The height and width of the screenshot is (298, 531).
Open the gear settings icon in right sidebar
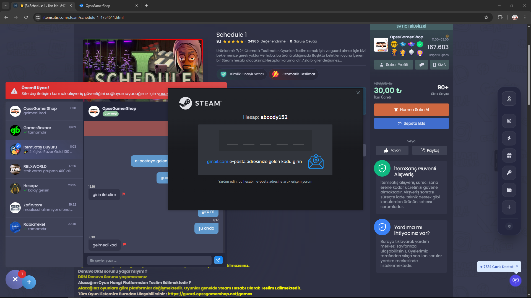tap(509, 226)
